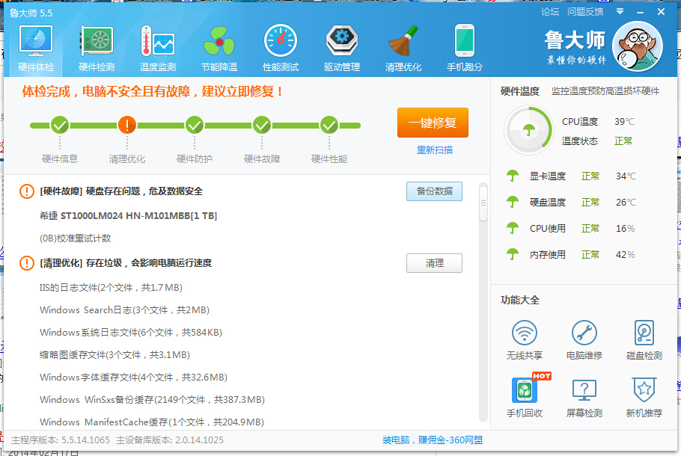Viewport: 681px width, 456px height.
Task: Close the 鲁大师 window
Action: click(661, 12)
